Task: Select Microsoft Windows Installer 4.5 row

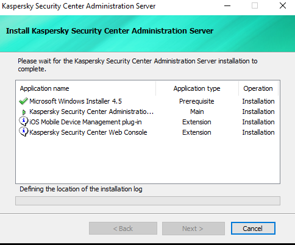Action: pos(147,101)
